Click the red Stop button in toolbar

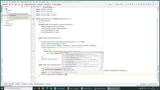(141, 4)
